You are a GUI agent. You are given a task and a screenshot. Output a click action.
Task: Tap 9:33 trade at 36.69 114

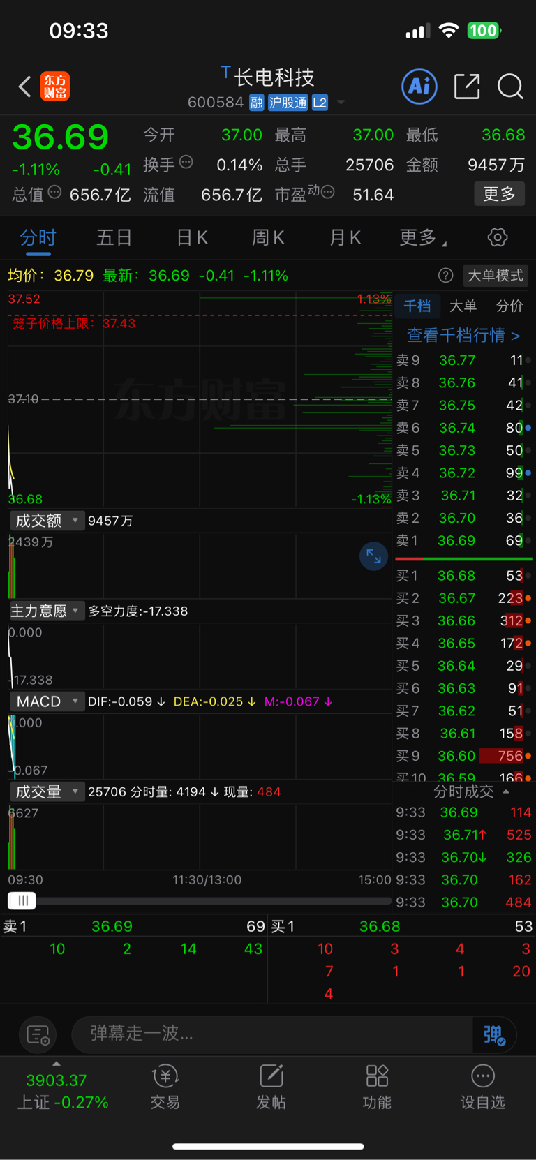pyautogui.click(x=463, y=812)
